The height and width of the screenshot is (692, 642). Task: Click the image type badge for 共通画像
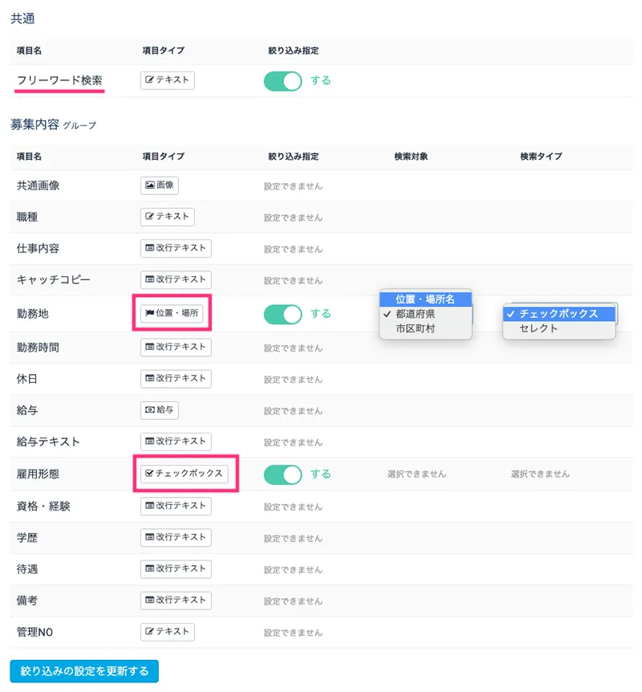(x=160, y=185)
